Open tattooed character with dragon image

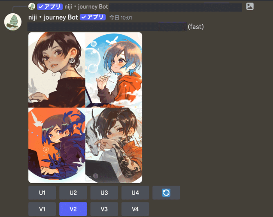tap(114, 145)
